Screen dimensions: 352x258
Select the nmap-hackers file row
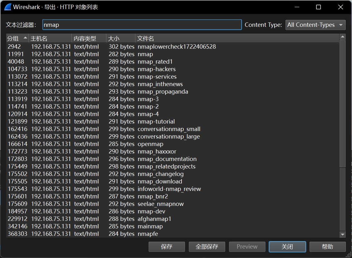coord(157,69)
